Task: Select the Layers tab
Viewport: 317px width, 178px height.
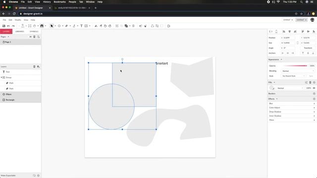Action: [x=6, y=32]
